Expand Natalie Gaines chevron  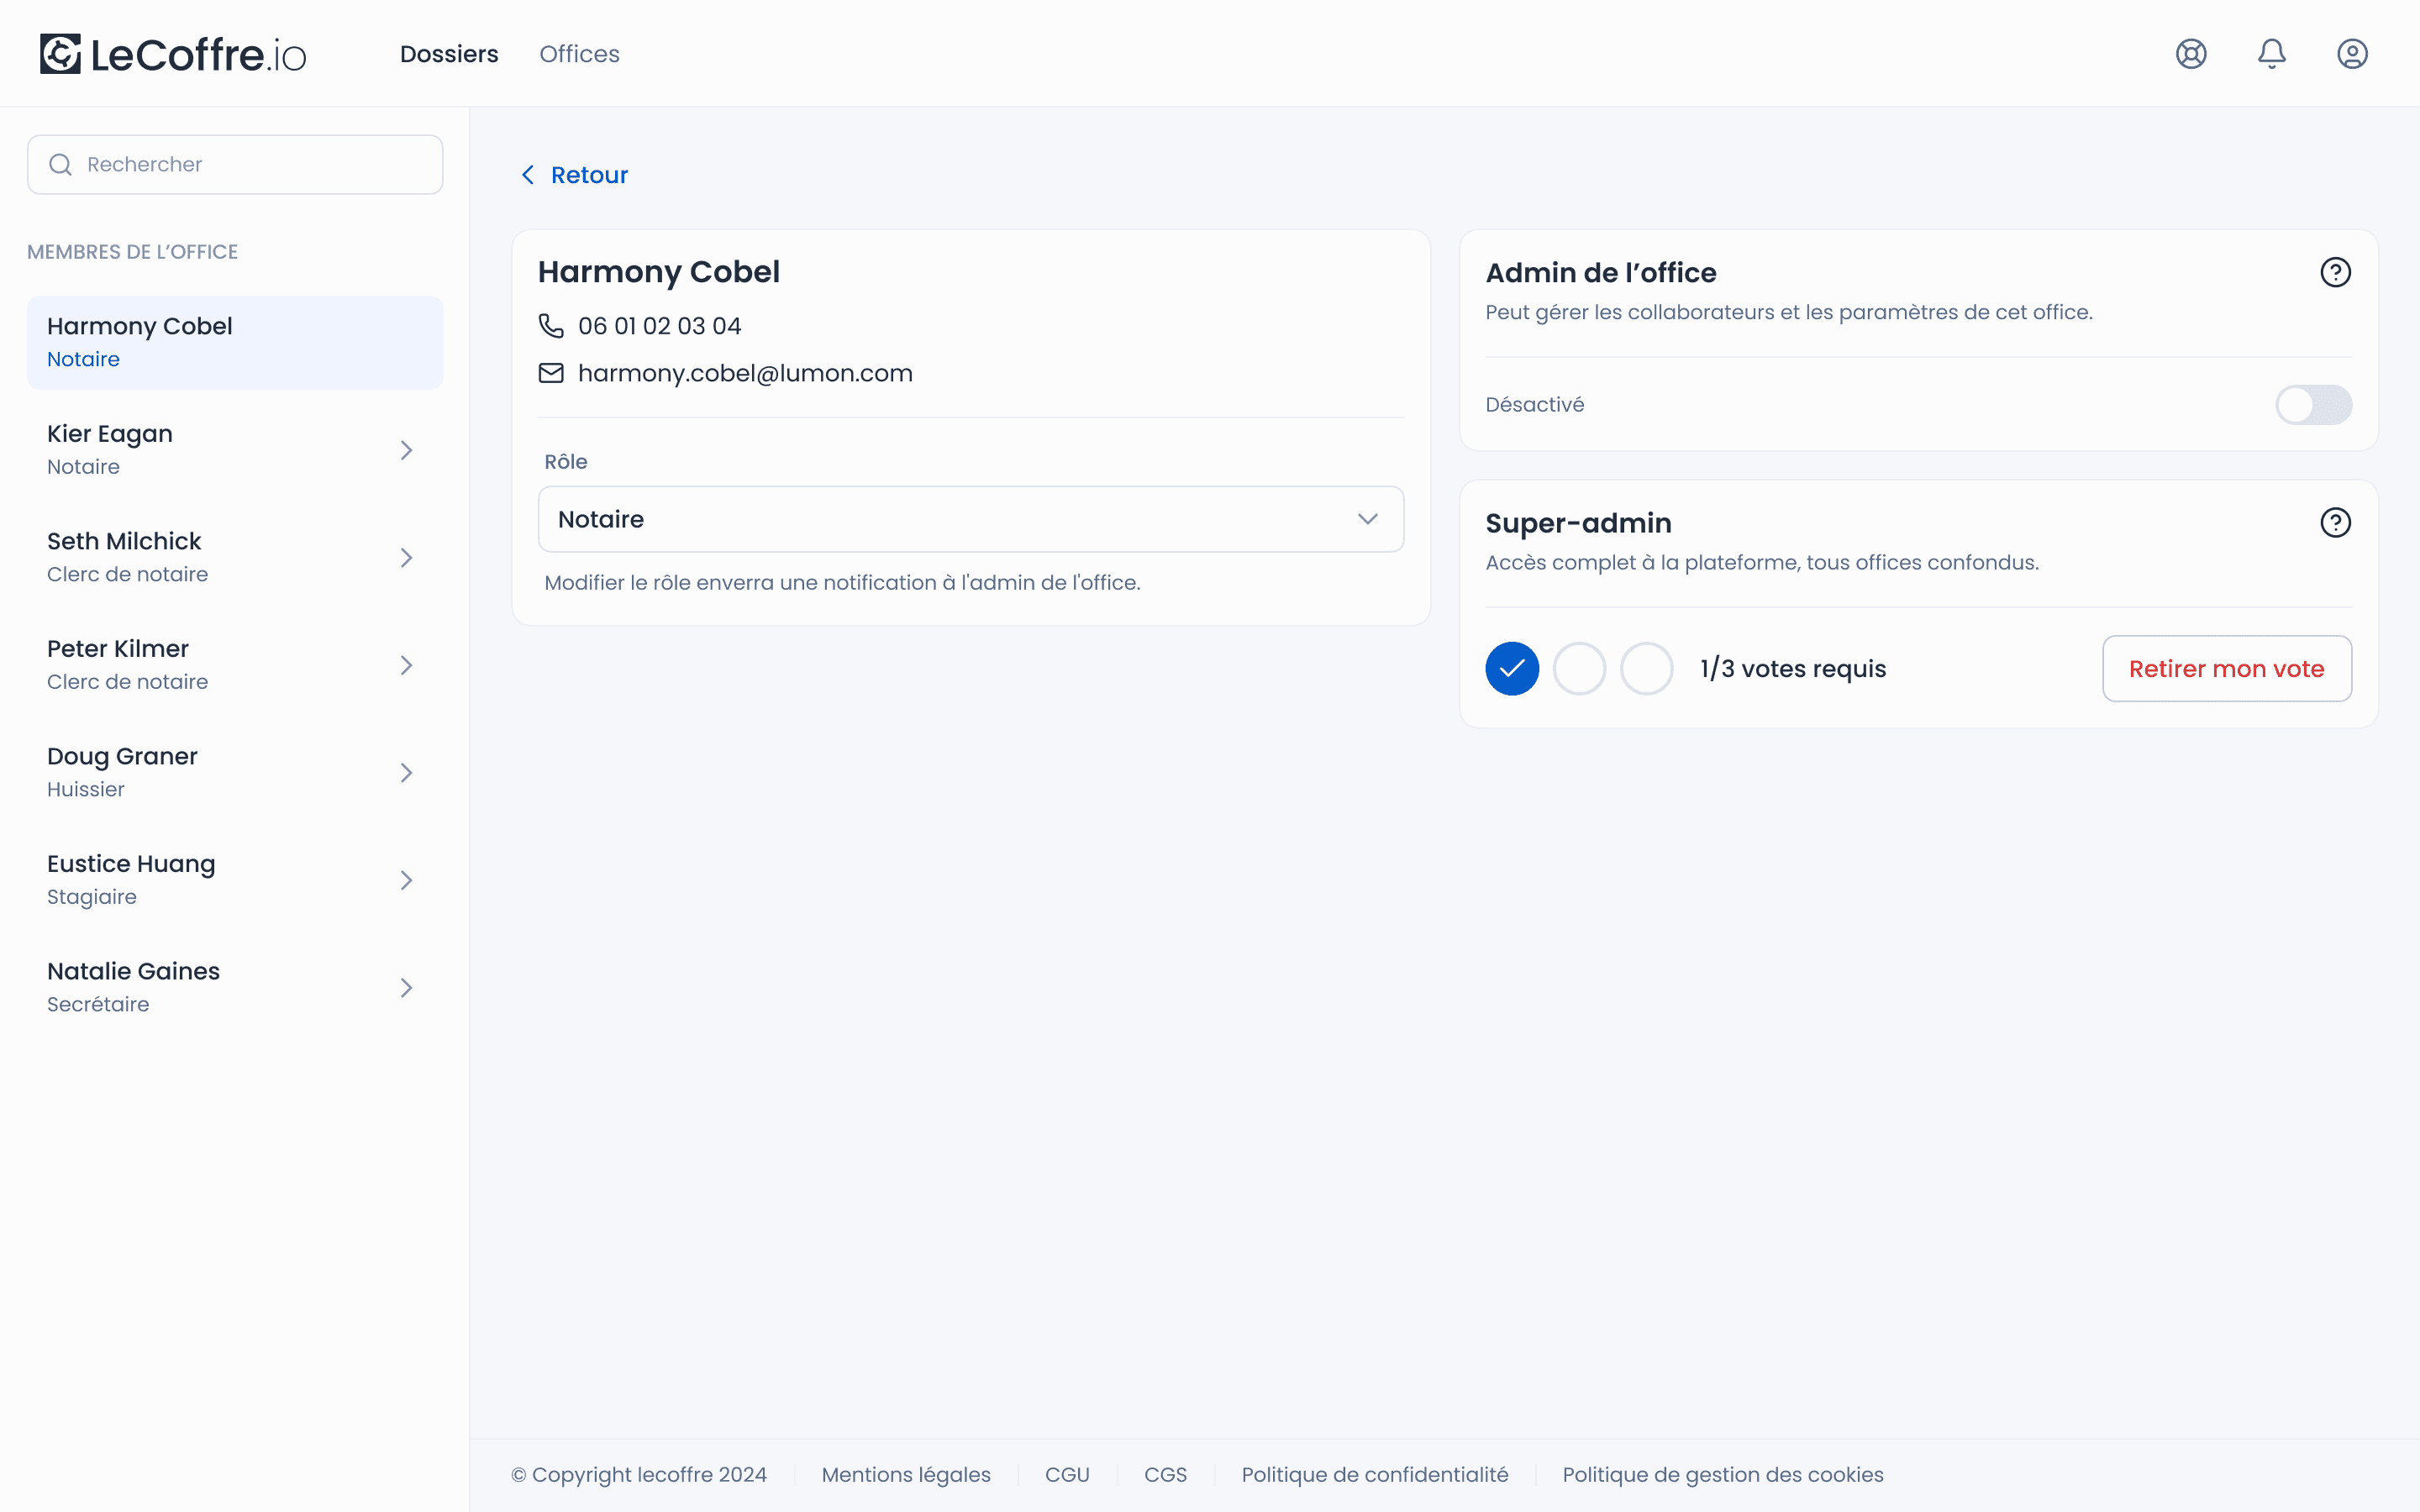point(406,988)
